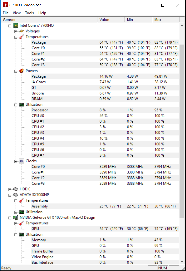Click the Clocks waveform icon
This screenshot has height=271, width=186.
click(21, 161)
